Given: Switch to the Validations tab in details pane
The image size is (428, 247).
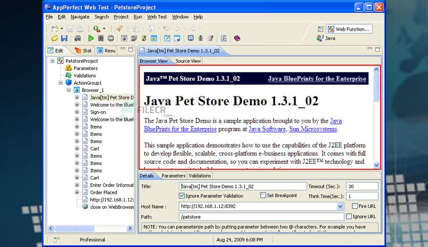Looking at the screenshot, I should pyautogui.click(x=200, y=176).
